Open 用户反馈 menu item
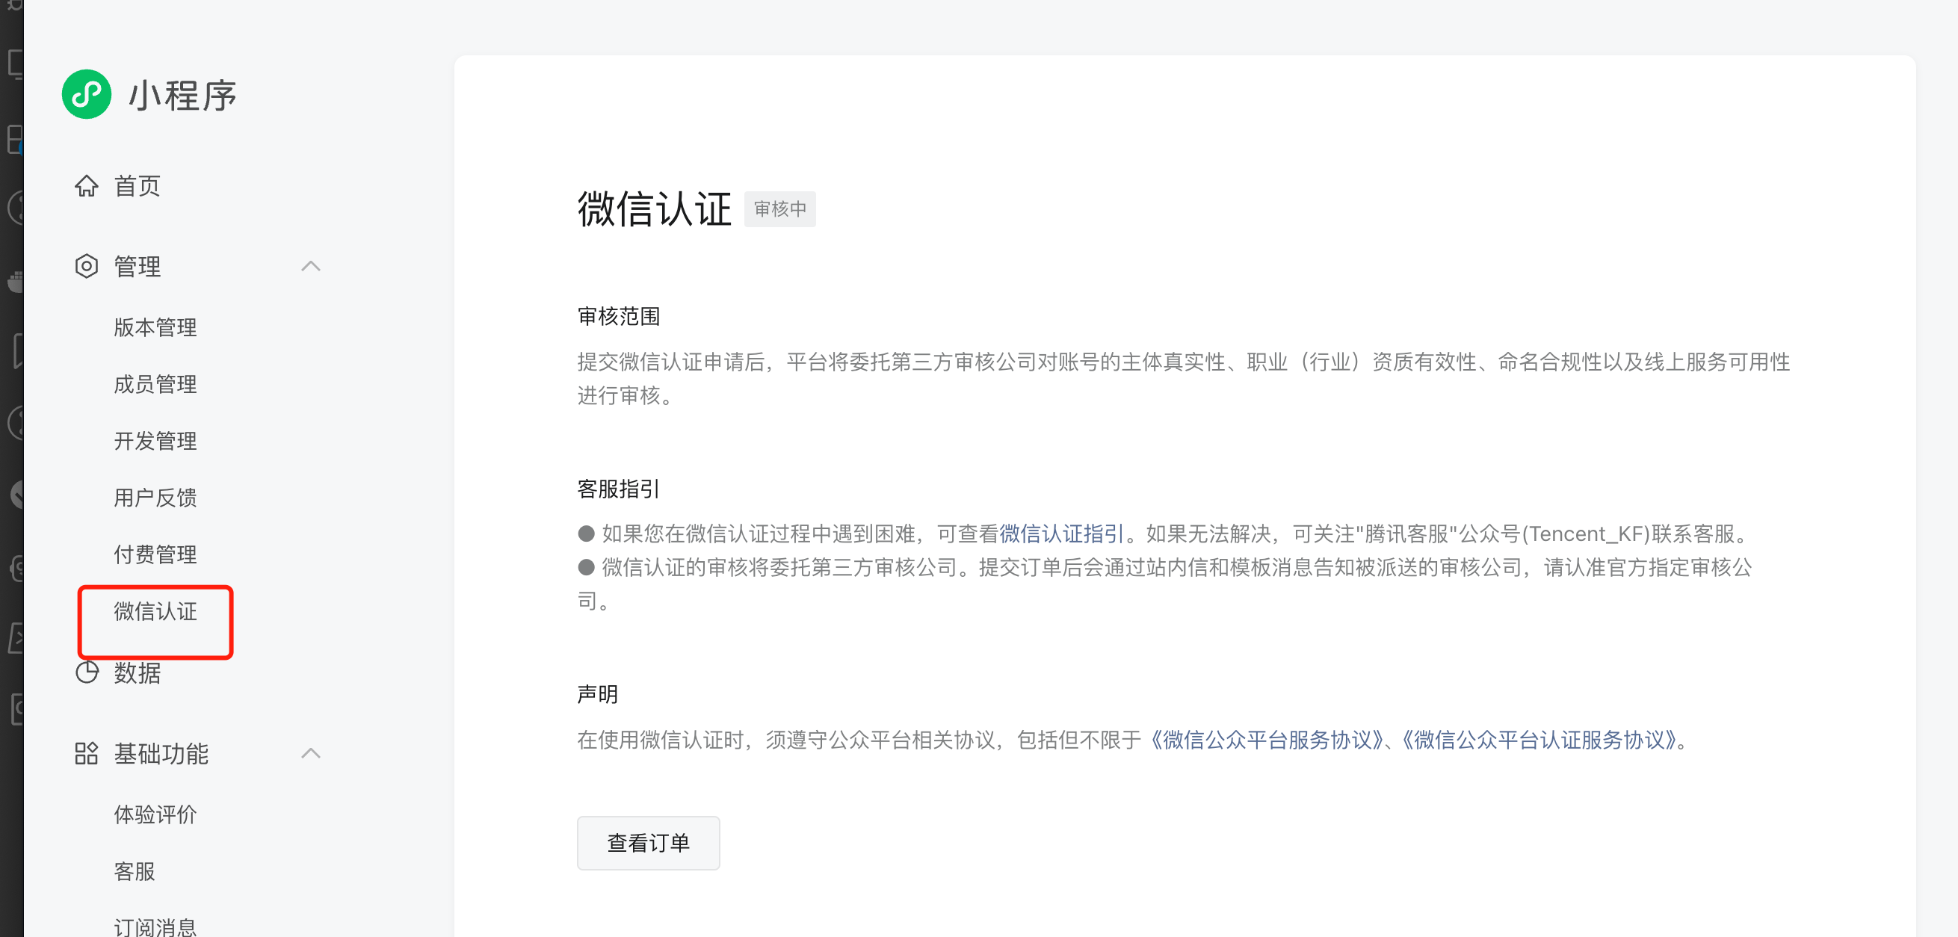Image resolution: width=1958 pixels, height=937 pixels. [155, 498]
